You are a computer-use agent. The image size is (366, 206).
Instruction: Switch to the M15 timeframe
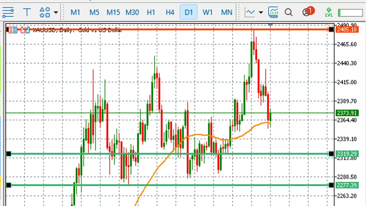(113, 12)
